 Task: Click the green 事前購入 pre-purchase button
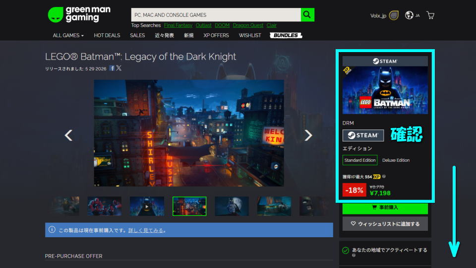pos(385,207)
